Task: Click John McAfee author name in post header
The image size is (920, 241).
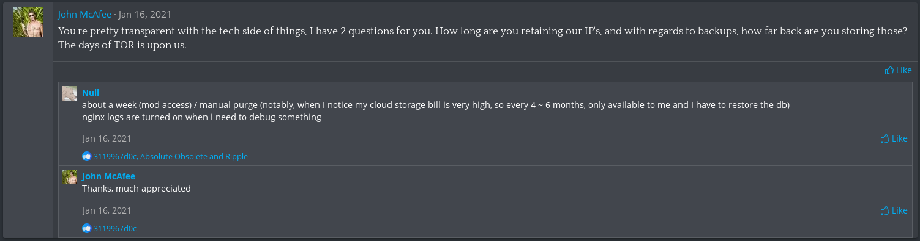Action: click(x=84, y=14)
